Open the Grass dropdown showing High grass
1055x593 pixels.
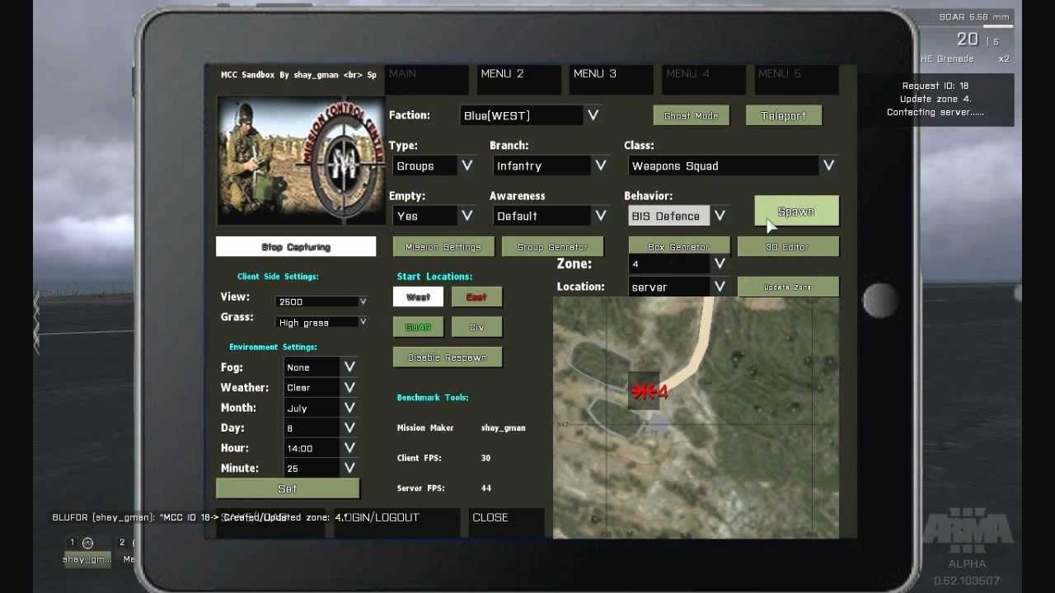(321, 322)
